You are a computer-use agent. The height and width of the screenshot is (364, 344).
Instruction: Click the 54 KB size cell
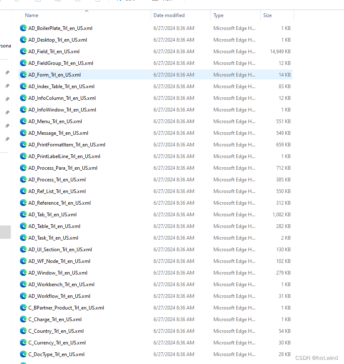(285, 331)
